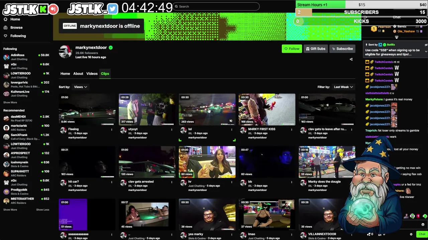
Task: Play the utyuyt clip thumbnail
Action: pyautogui.click(x=147, y=109)
